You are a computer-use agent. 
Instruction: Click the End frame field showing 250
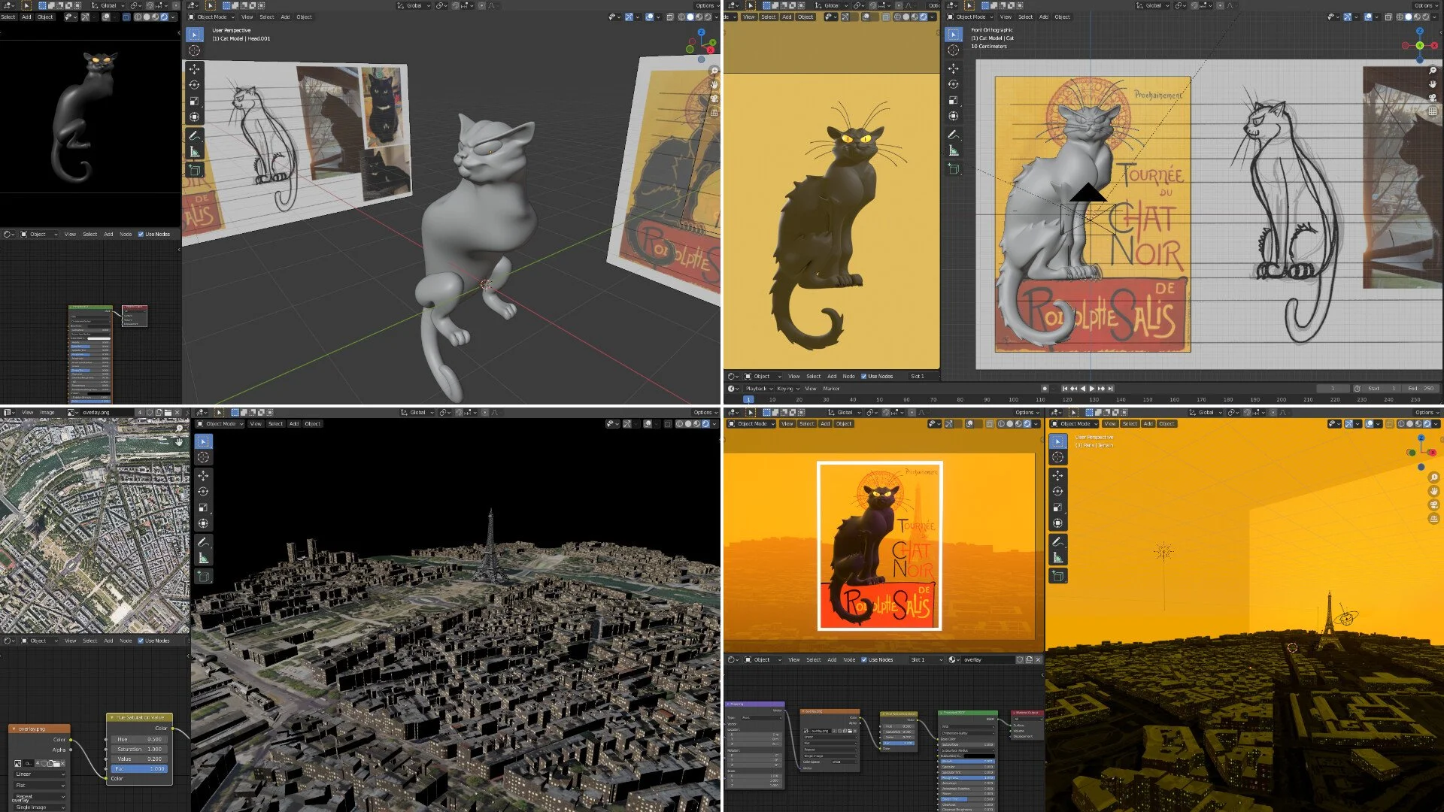[1420, 389]
